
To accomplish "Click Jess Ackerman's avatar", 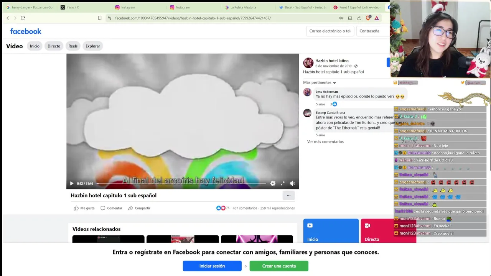I will click(307, 92).
